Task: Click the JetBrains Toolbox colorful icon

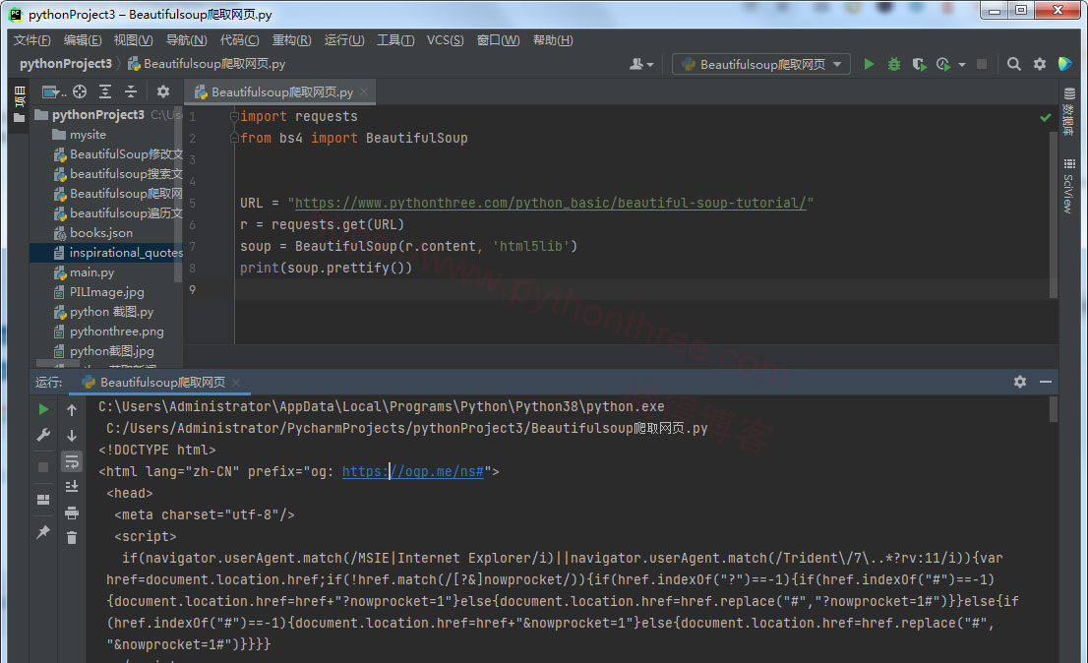Action: click(x=1065, y=65)
